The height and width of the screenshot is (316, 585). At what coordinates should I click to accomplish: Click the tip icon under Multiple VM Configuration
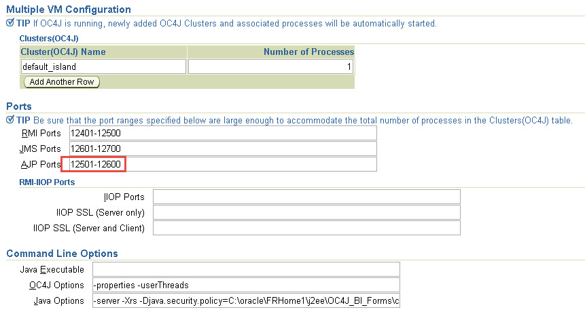tap(10, 23)
